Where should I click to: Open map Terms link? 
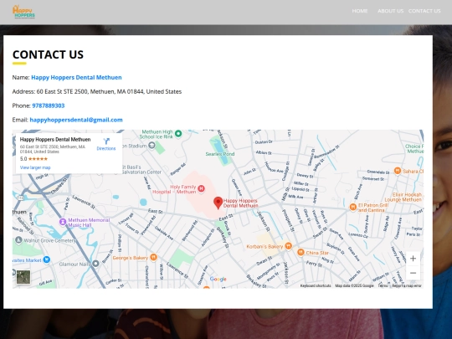tap(383, 285)
